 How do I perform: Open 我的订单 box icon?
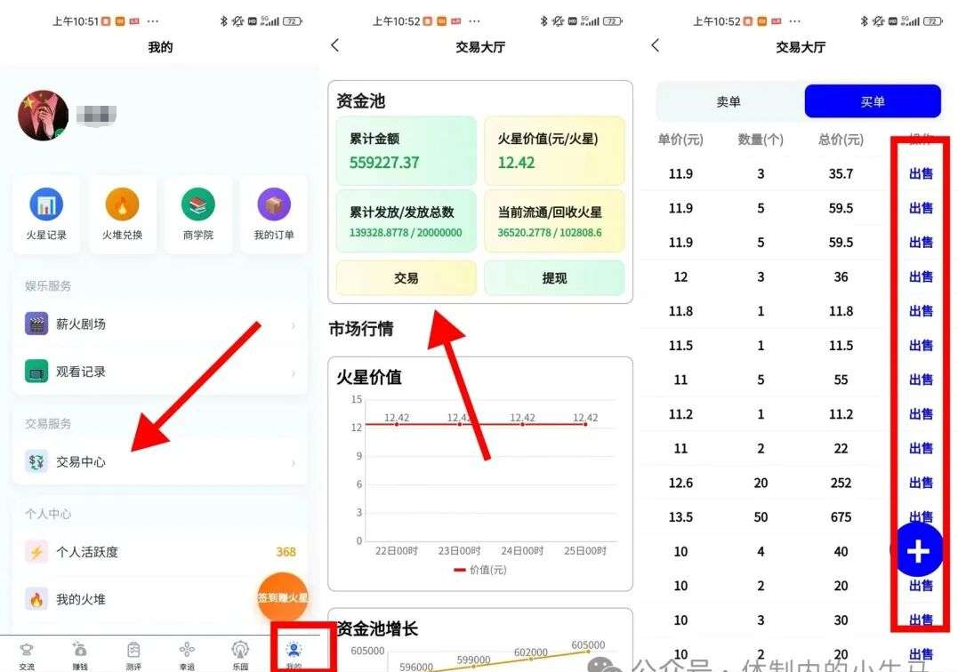pos(274,205)
